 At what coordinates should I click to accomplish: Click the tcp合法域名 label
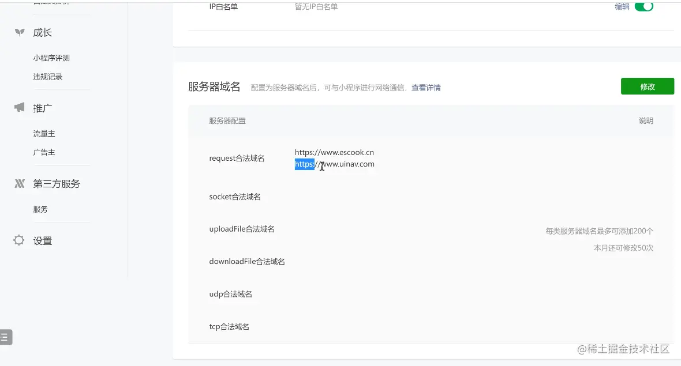(229, 327)
